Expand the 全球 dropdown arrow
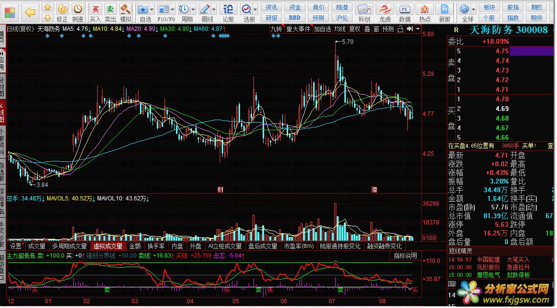557x308 pixels. click(x=473, y=10)
